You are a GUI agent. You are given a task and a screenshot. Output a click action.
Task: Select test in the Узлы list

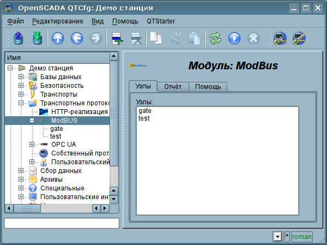144,118
